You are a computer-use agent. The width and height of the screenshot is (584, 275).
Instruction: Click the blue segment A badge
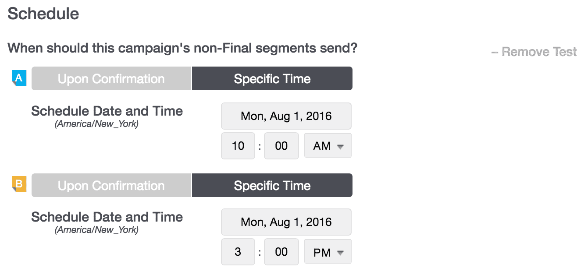click(x=19, y=78)
